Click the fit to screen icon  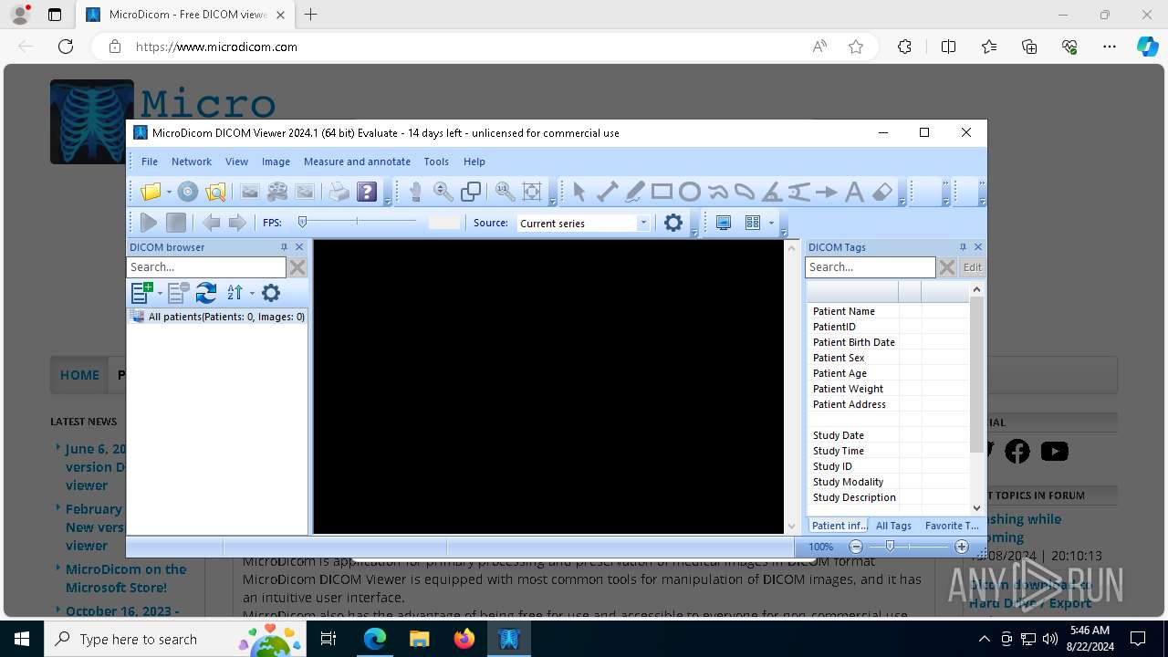(532, 192)
